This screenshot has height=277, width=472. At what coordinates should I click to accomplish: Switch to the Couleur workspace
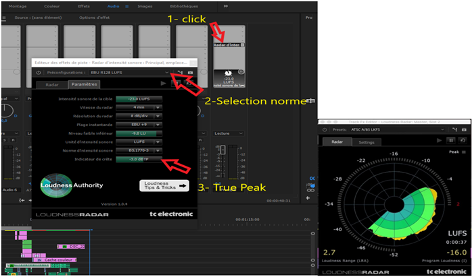[52, 6]
